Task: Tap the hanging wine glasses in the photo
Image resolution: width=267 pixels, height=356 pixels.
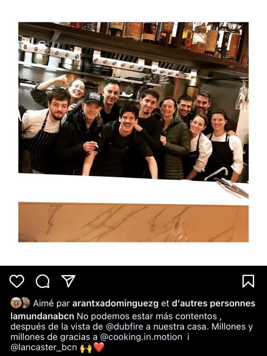Action: 242,95
